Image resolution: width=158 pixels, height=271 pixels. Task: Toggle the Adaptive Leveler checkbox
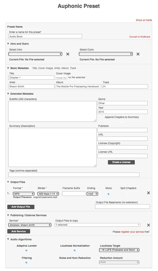[x=26, y=250]
